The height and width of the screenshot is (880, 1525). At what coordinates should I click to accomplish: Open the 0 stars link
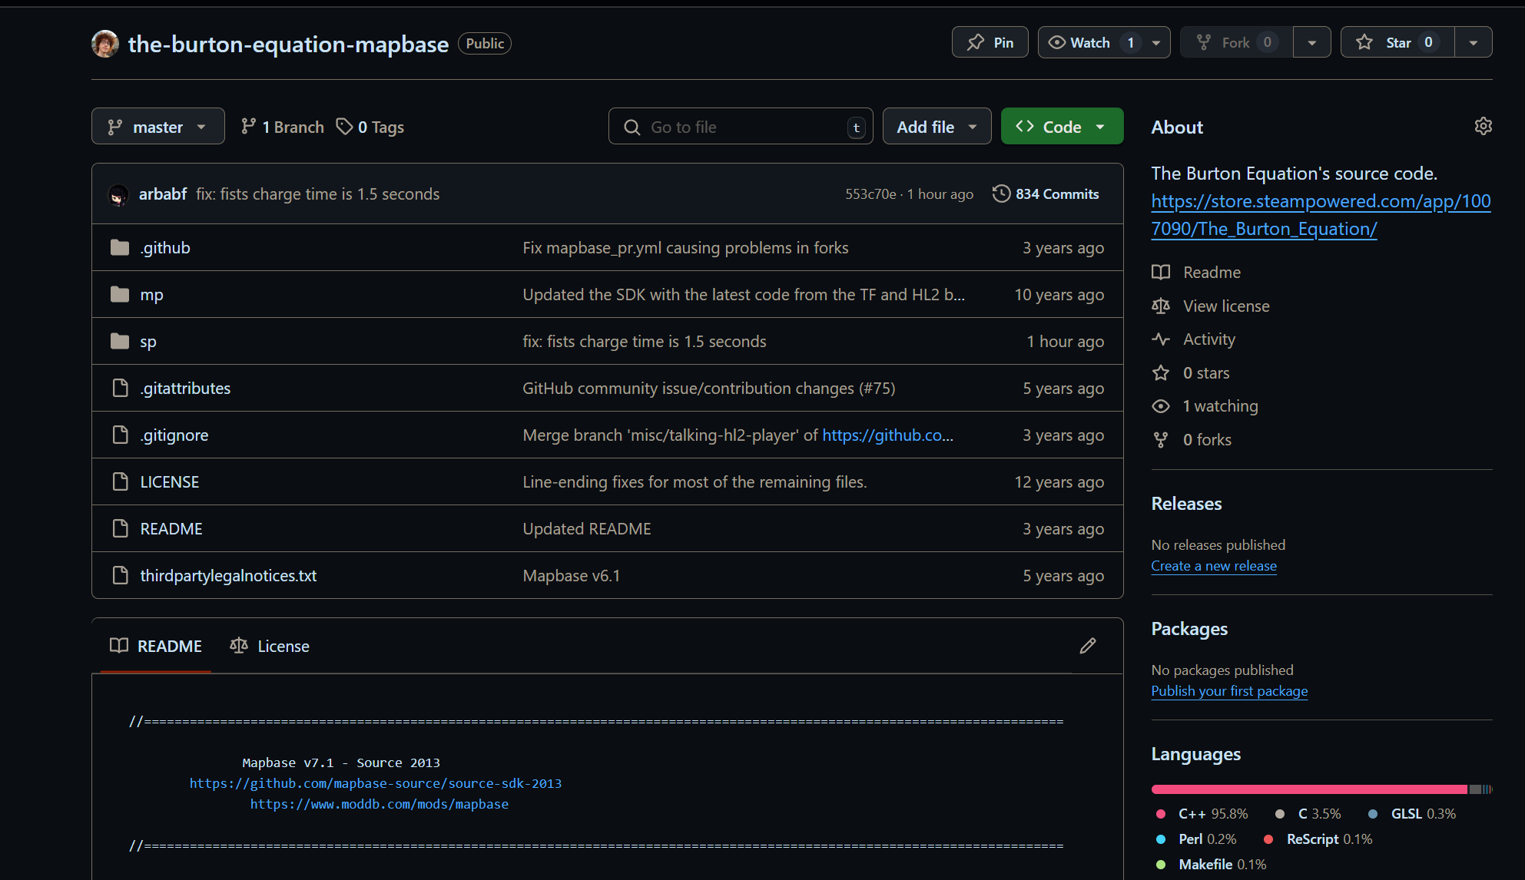pyautogui.click(x=1191, y=373)
